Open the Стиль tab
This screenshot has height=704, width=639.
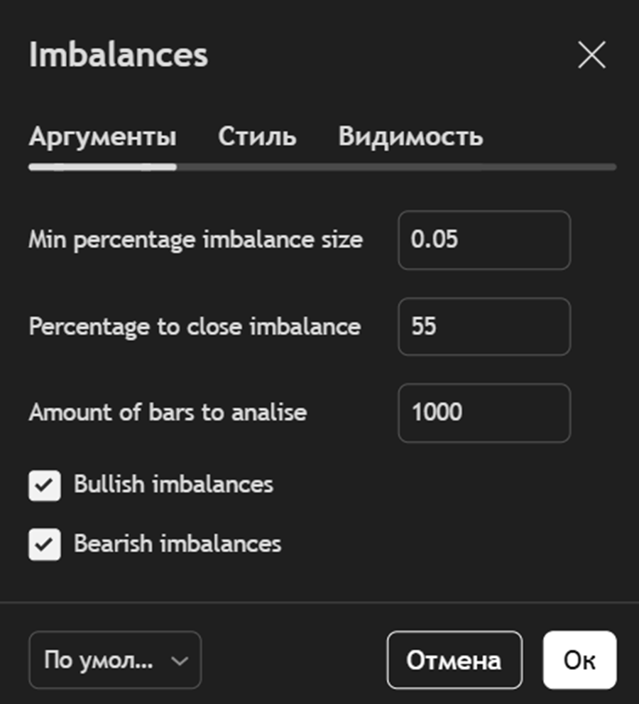pyautogui.click(x=257, y=136)
